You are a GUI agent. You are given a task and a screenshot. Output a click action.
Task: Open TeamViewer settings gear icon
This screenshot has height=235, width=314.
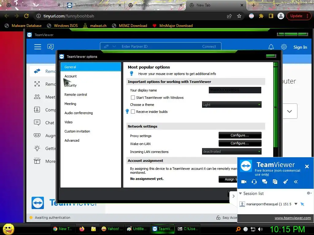(x=284, y=47)
